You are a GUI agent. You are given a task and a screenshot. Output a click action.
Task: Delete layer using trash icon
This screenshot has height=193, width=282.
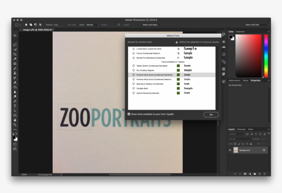pyautogui.click(x=264, y=174)
